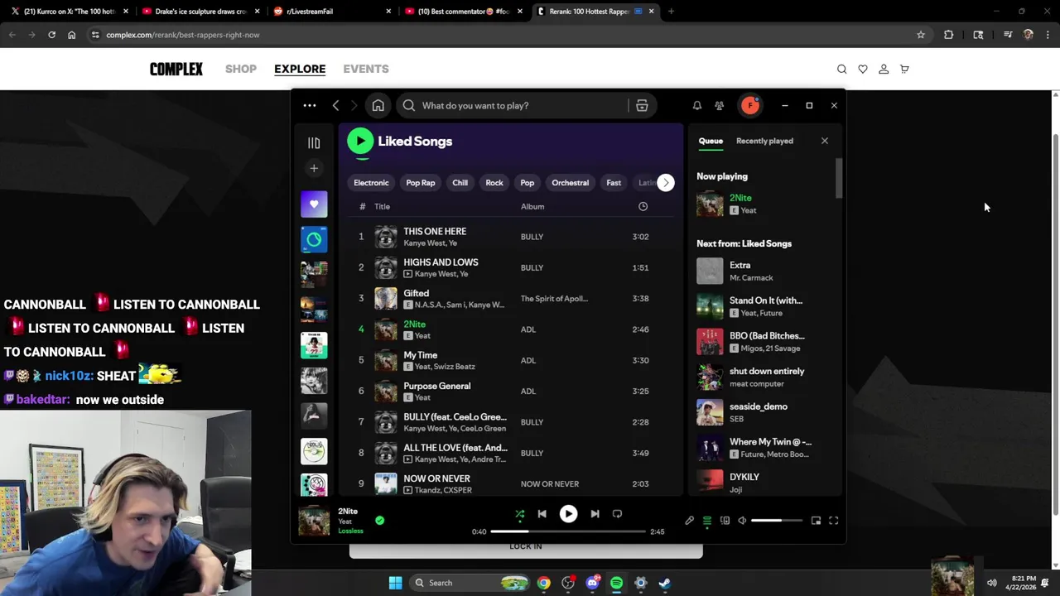Open Complex wishlist heart icon

pyautogui.click(x=863, y=70)
